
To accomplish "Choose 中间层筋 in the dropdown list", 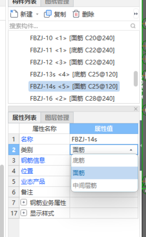I will click(105, 185).
